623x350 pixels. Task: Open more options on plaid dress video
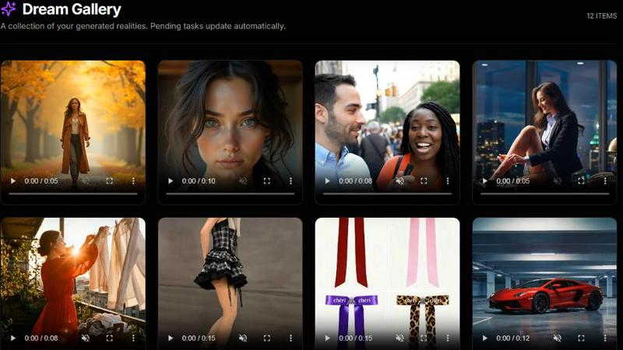[290, 338]
